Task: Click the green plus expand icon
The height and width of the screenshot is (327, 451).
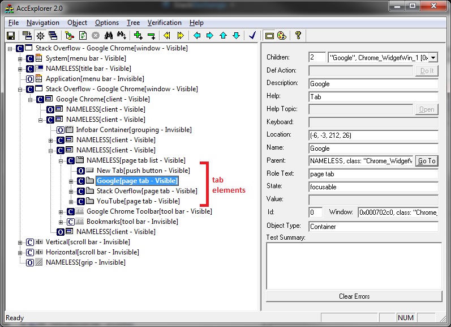Action: [138, 36]
